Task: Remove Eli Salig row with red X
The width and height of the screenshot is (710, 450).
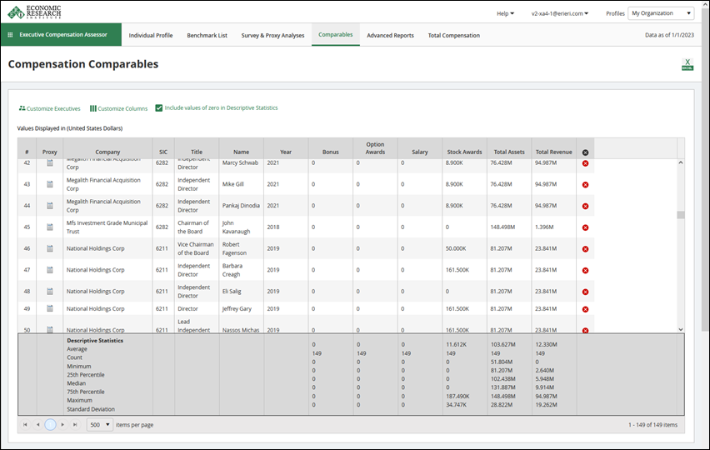Action: point(585,292)
